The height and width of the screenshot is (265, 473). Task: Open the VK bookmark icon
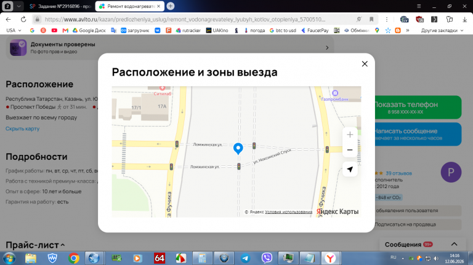coord(158,30)
